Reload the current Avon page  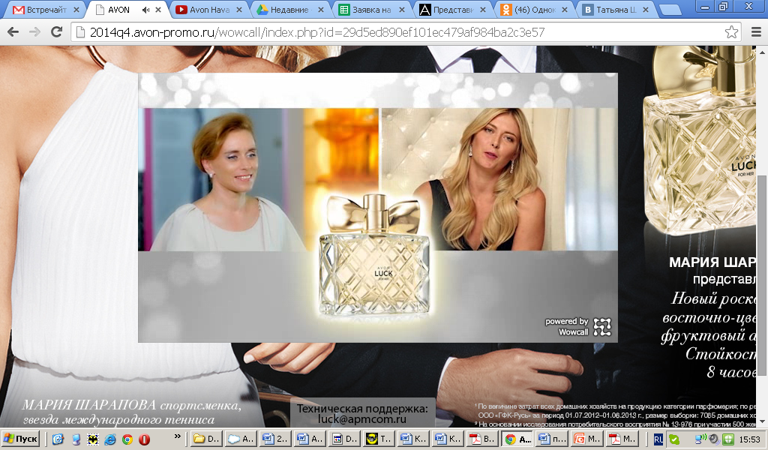[57, 32]
